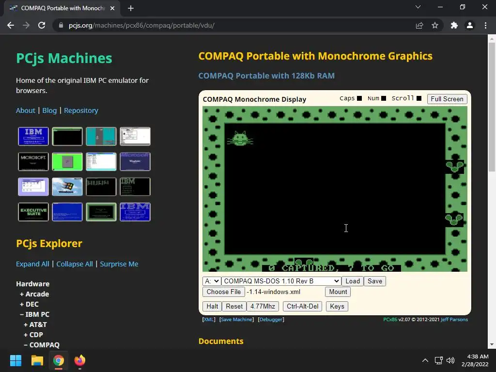Viewport: 496px width, 372px height.
Task: Open the tab search chevron
Action: pos(418,7)
